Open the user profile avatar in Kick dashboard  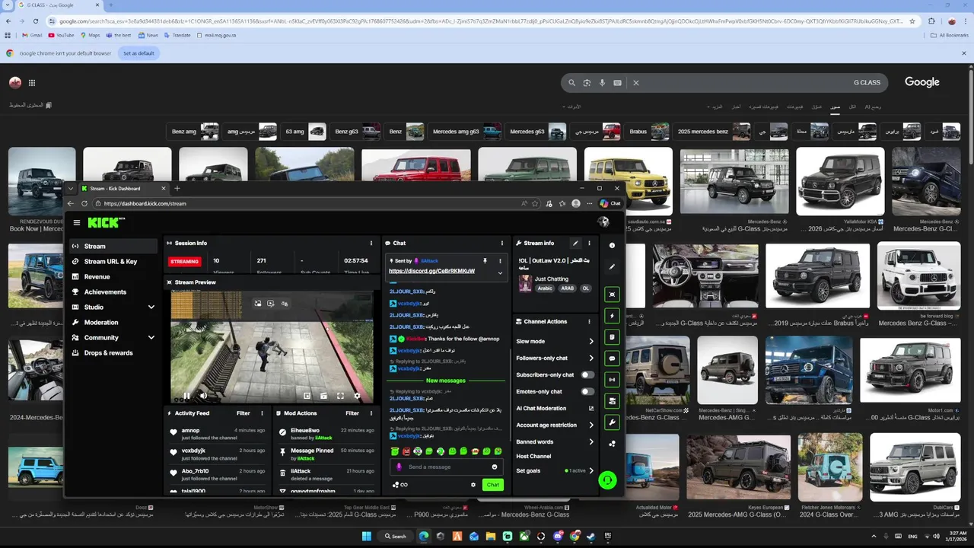[x=603, y=222]
